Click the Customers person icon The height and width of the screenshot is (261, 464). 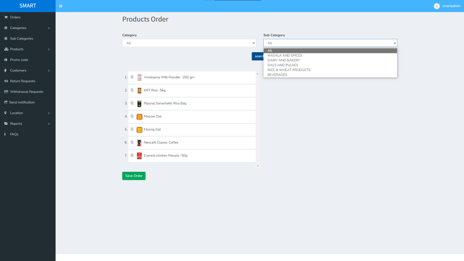5,70
